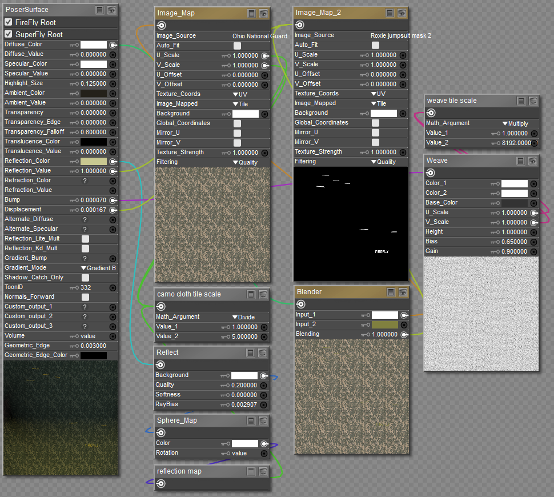Open the Image_Map_2 node options menu icon
The width and height of the screenshot is (554, 497).
click(390, 13)
